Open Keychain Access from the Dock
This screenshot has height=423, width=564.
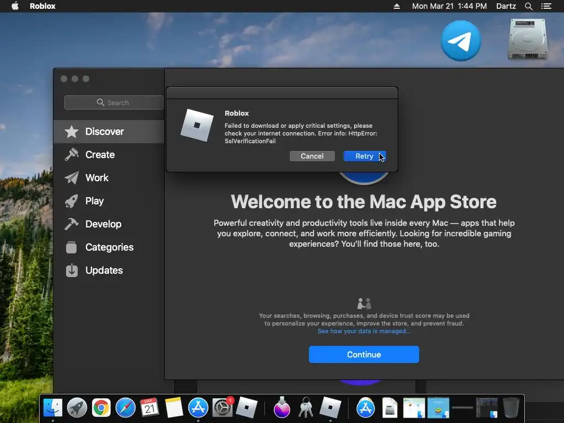[x=306, y=408]
